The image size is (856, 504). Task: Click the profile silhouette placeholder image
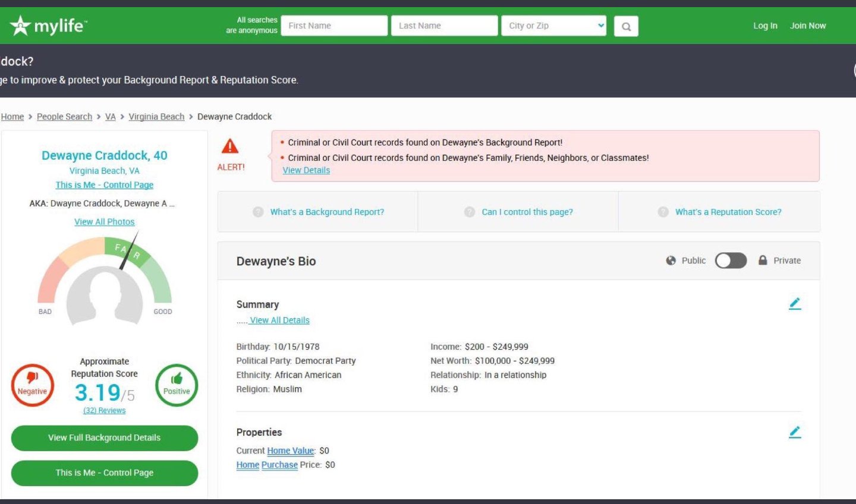(105, 297)
